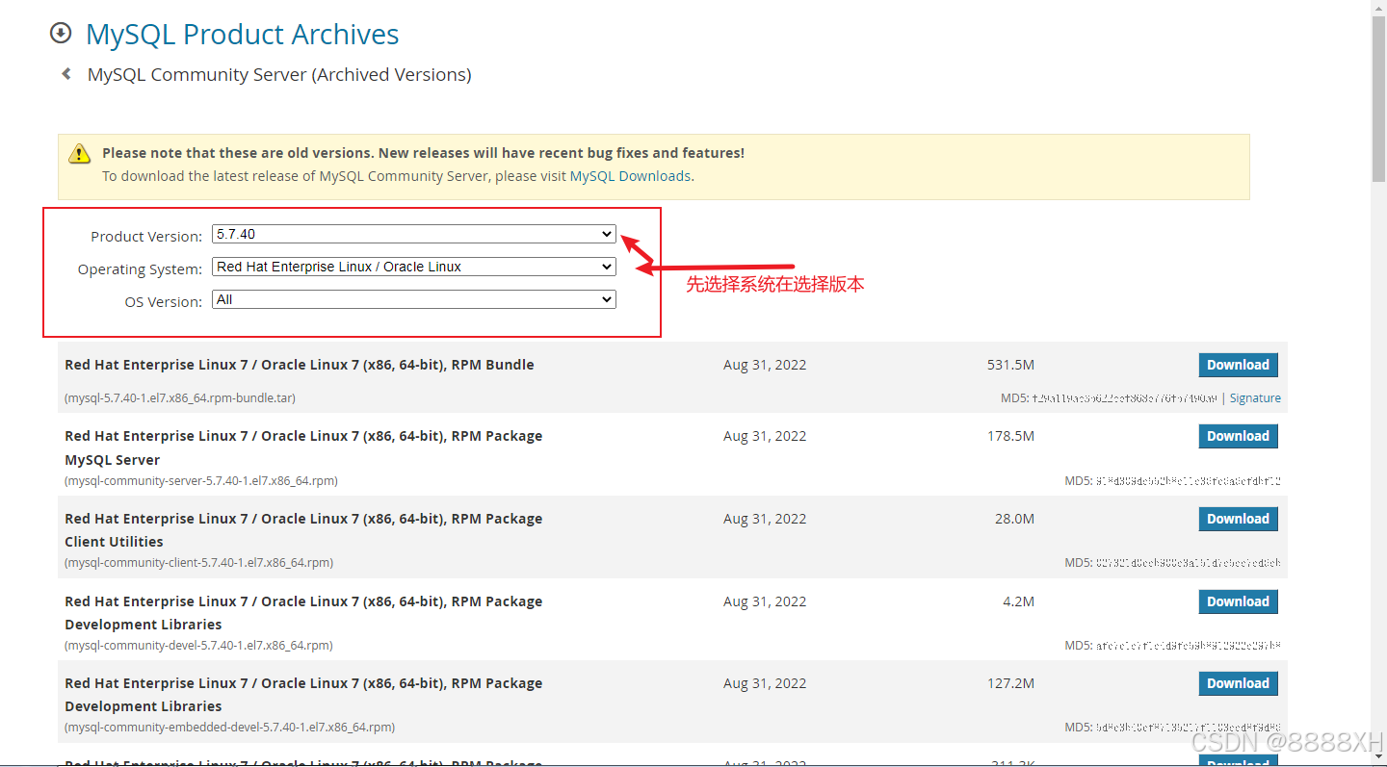Select filename mysql-community-server-5.7.40-1.el7.x86_64.rpm
The image size is (1387, 767).
coord(201,481)
